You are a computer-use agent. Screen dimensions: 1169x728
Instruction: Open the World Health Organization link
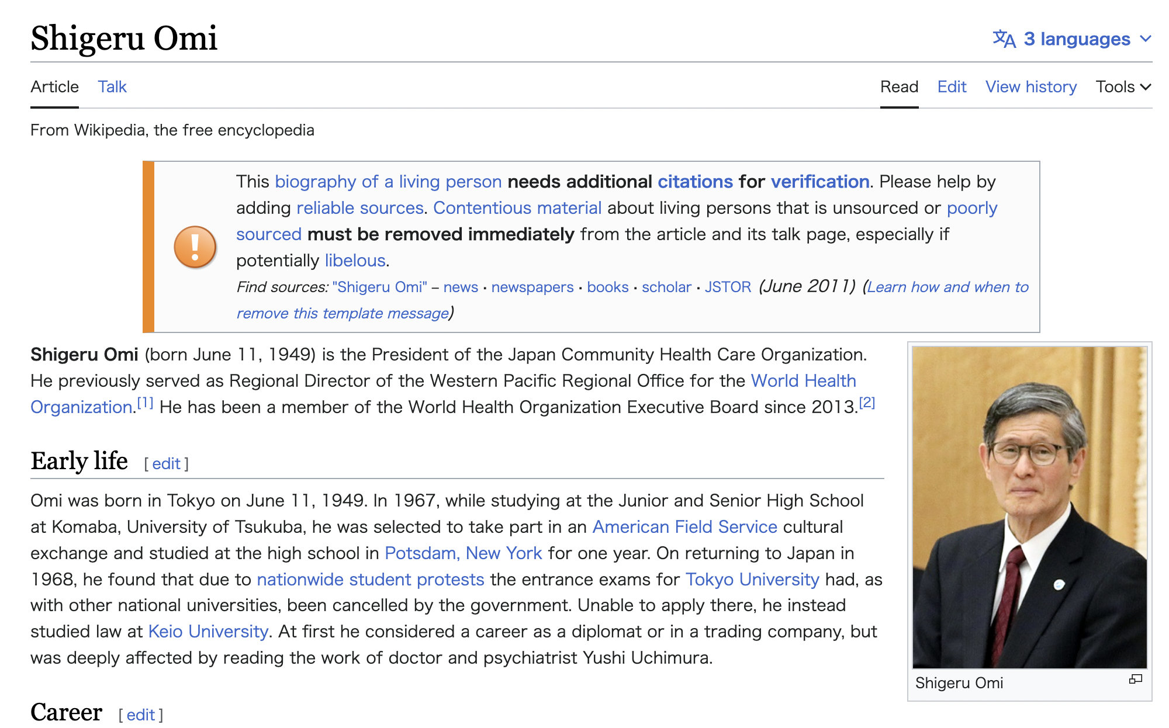coord(803,381)
